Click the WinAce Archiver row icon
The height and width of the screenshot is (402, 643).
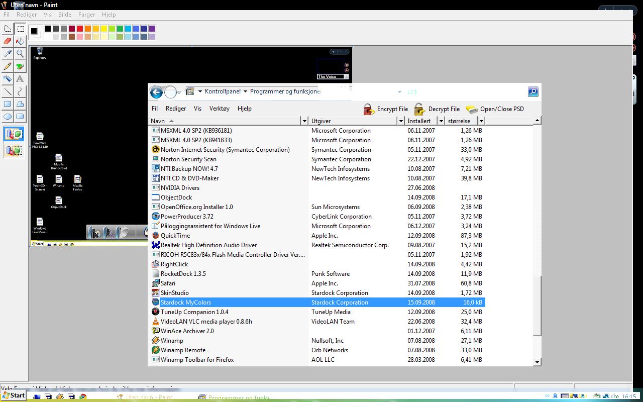point(156,331)
